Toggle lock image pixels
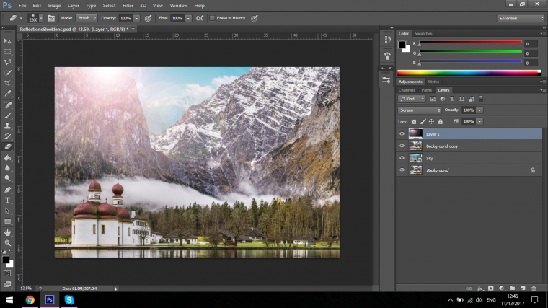 [423, 122]
